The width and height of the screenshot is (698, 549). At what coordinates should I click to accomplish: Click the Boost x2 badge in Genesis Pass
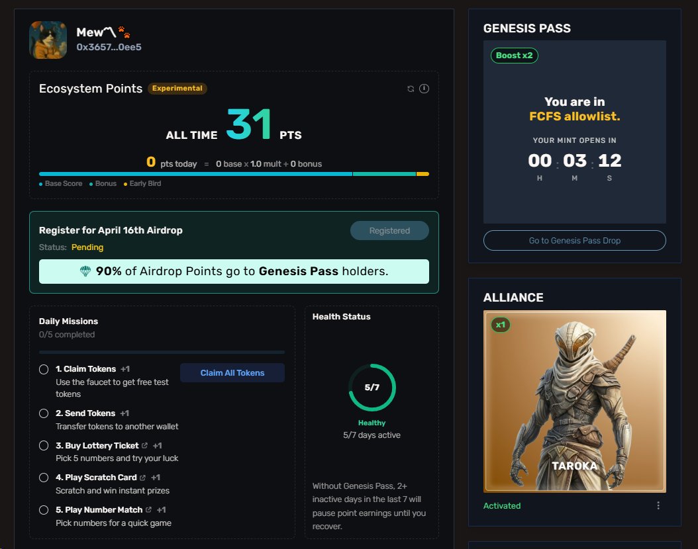(515, 56)
